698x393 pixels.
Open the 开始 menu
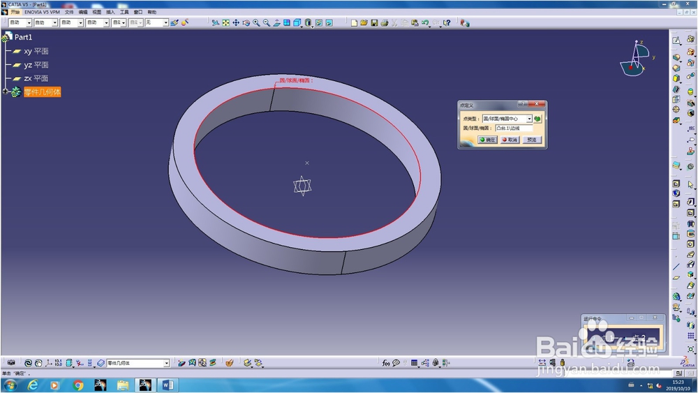tap(15, 12)
